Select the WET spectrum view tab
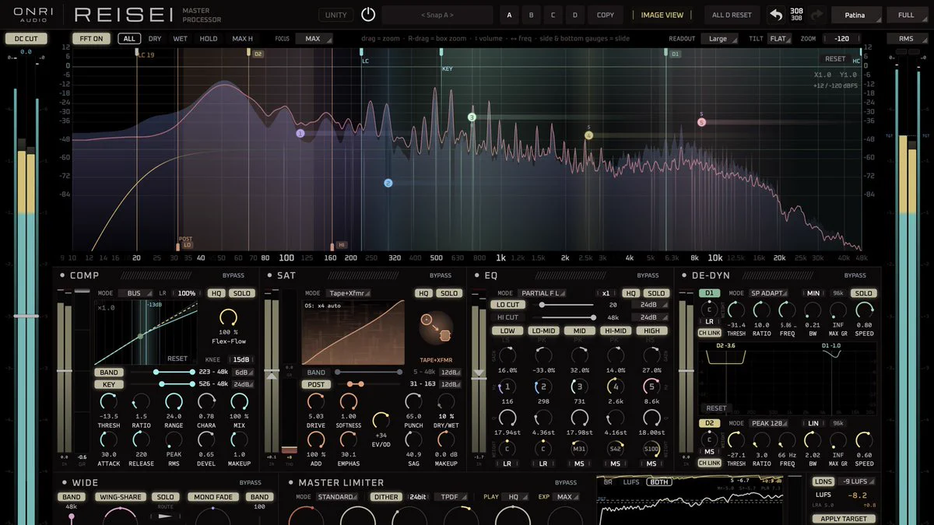Viewport: 934px width, 525px height. tap(180, 38)
